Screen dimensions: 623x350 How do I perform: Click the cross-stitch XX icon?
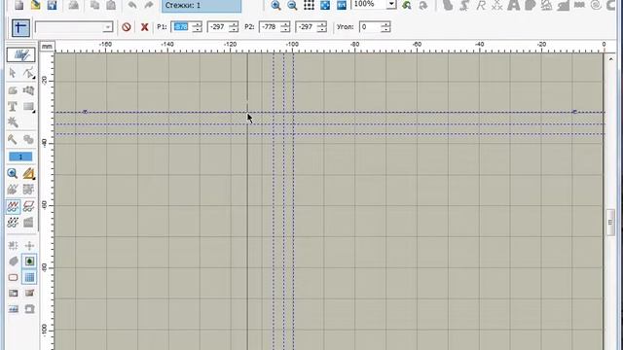497,5
